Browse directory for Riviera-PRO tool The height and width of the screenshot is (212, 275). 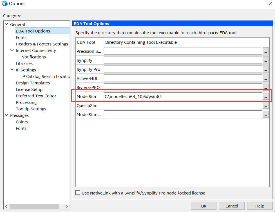tap(265, 87)
